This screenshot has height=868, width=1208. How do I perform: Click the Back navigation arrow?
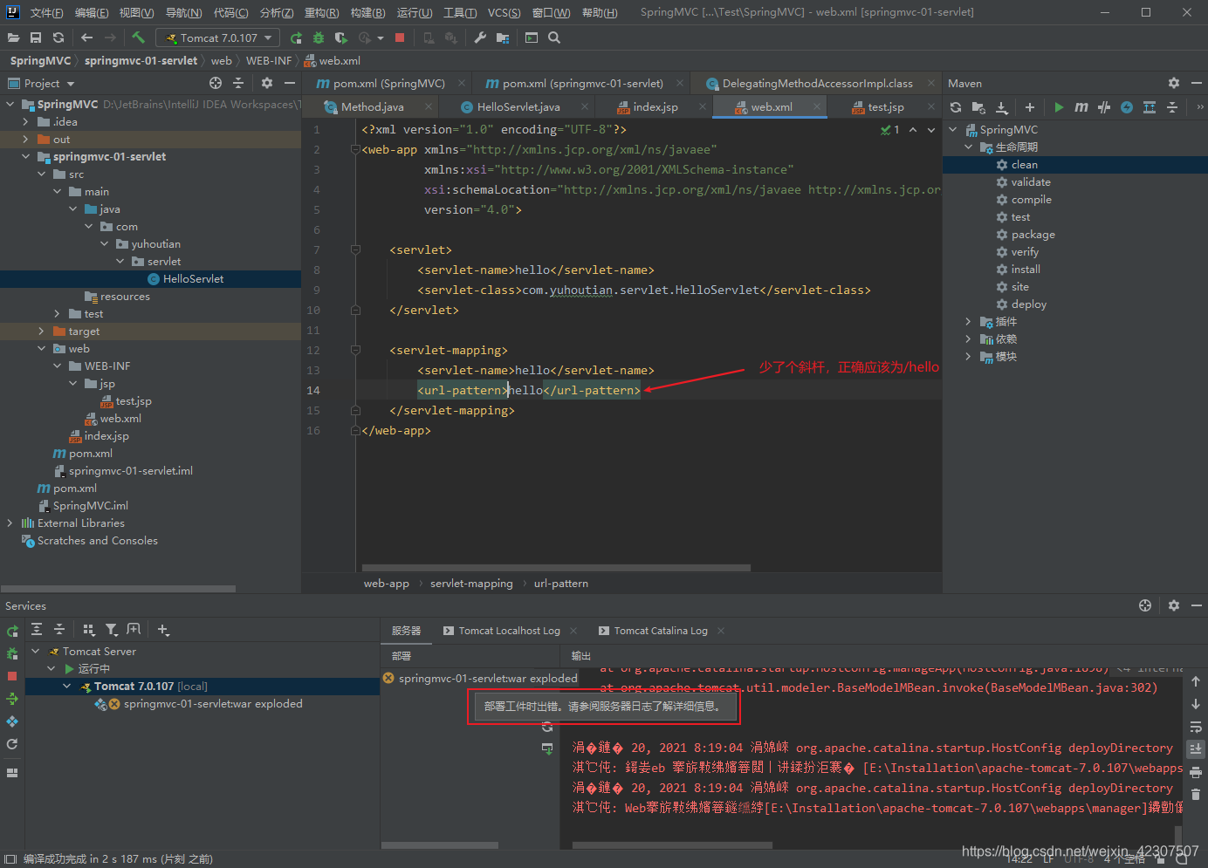coord(86,38)
